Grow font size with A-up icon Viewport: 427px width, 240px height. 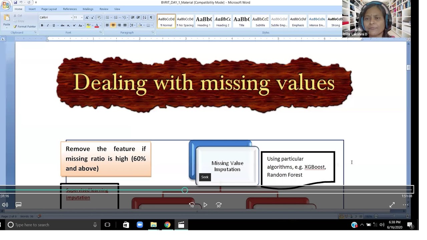tap(87, 17)
